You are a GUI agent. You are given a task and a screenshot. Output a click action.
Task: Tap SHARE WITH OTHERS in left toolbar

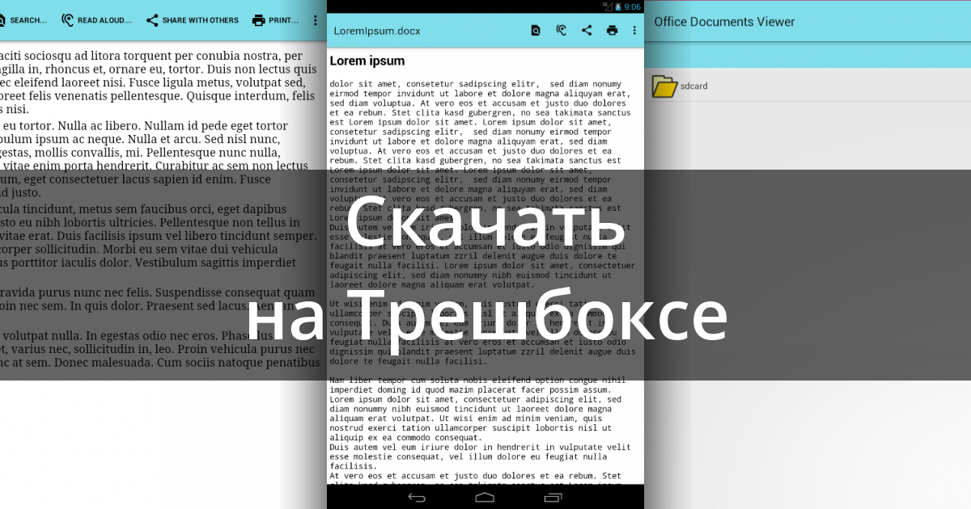192,20
